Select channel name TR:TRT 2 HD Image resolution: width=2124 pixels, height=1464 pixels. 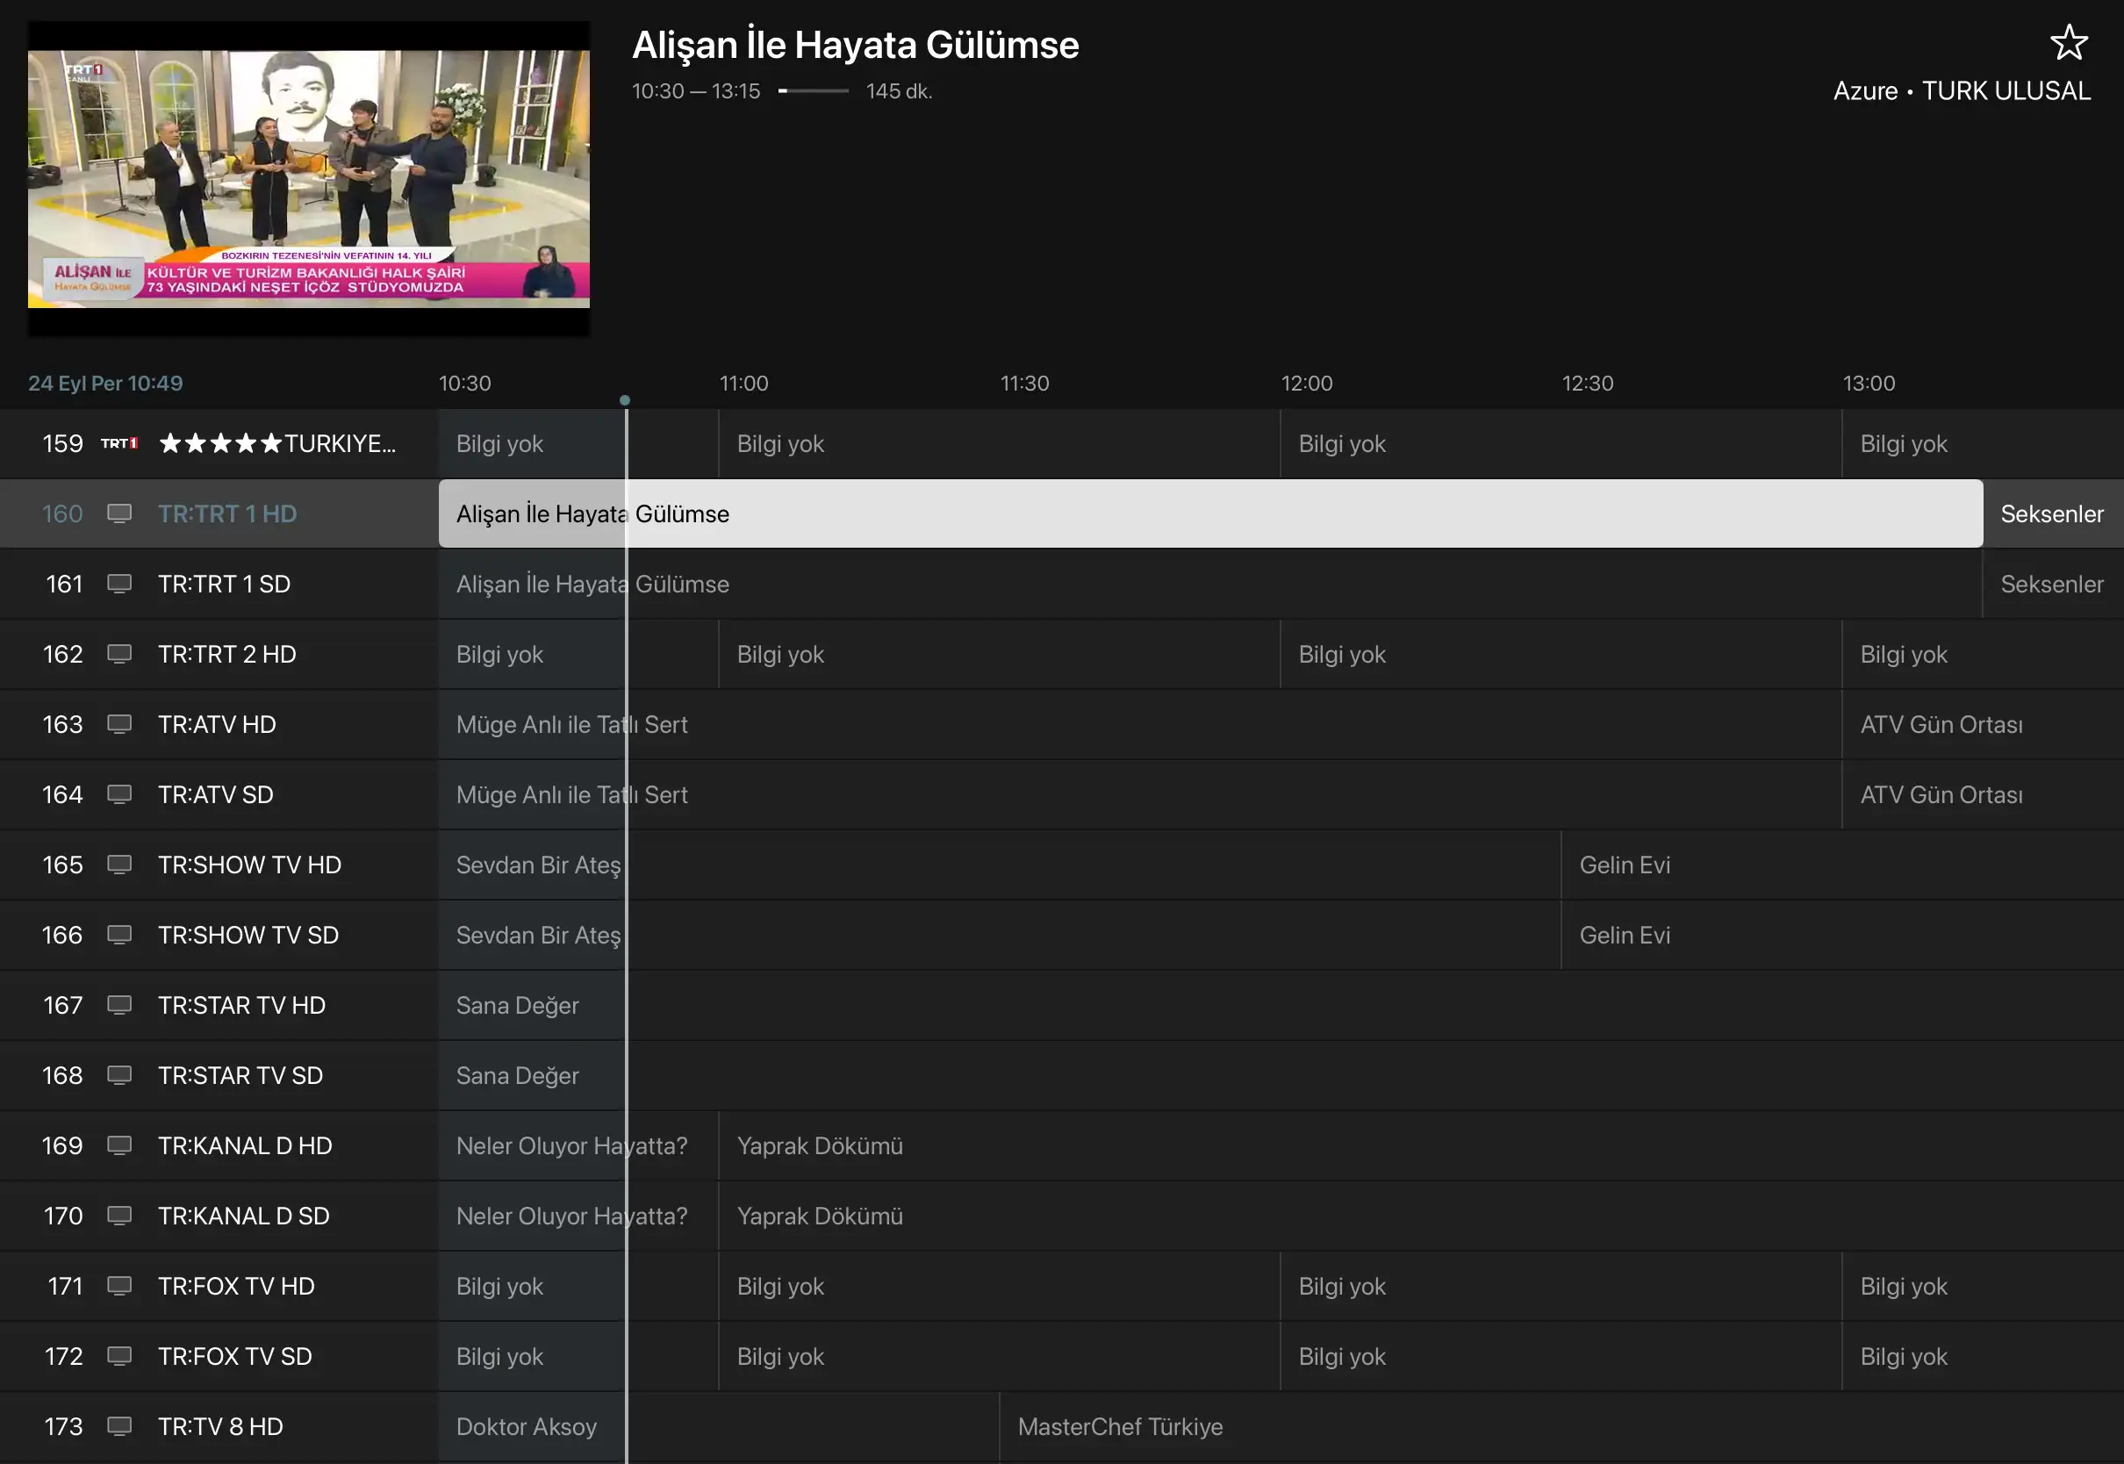pyautogui.click(x=226, y=654)
